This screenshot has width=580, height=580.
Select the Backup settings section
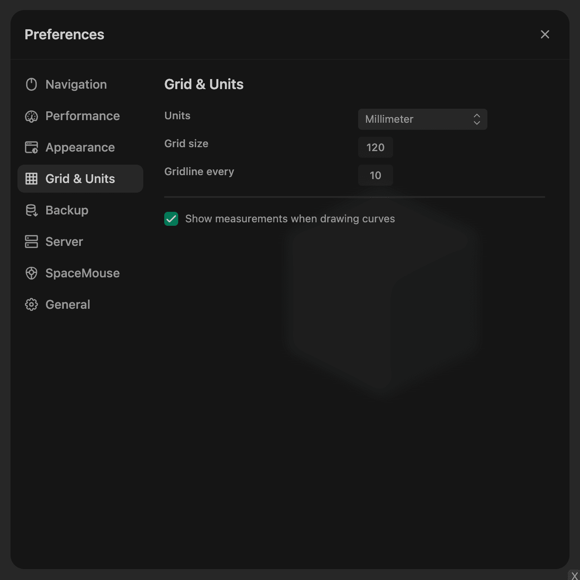67,210
